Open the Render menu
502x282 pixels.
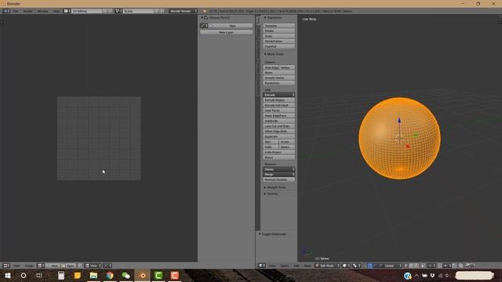tap(28, 11)
